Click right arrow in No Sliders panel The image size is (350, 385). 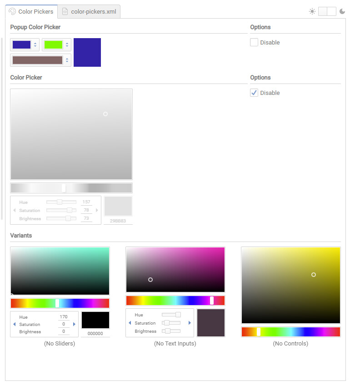point(74,324)
